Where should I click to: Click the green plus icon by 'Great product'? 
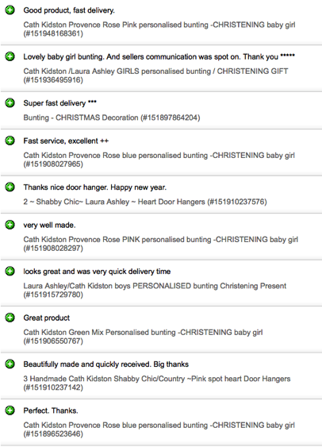[10, 318]
